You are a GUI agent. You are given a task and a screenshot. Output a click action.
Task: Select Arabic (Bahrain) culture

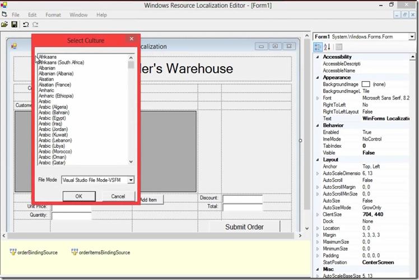click(54, 113)
